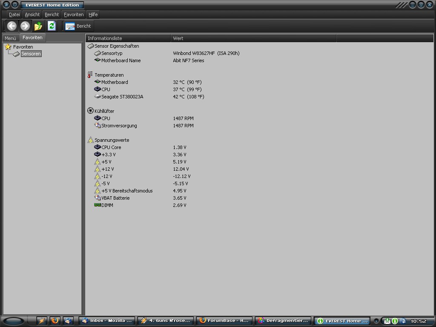Click the CPU Core voltage chip icon
Screen dimensions: 436x327
pyautogui.click(x=98, y=147)
